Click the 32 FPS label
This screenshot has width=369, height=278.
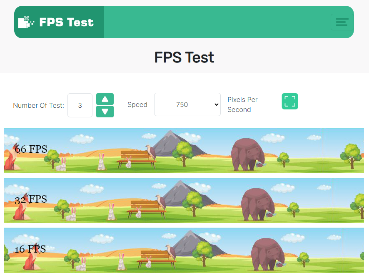[31, 199]
